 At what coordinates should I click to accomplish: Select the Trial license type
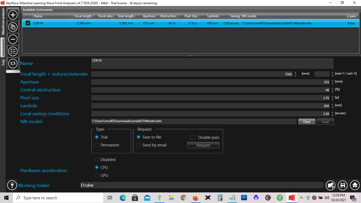[97, 137]
